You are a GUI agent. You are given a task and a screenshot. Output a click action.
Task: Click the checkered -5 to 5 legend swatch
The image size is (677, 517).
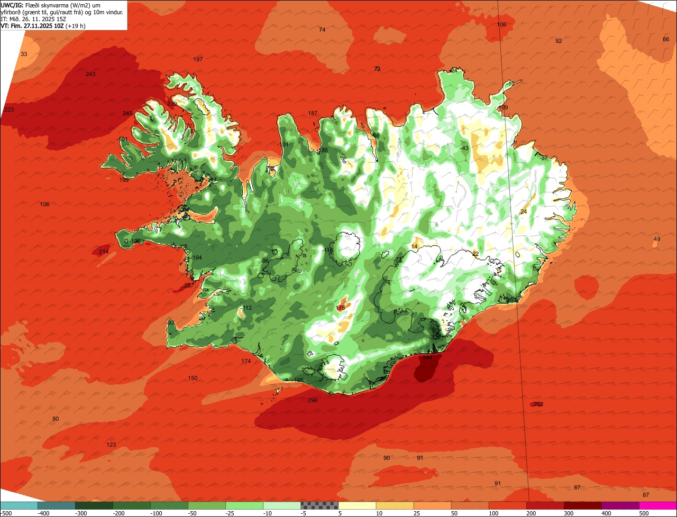pyautogui.click(x=319, y=505)
